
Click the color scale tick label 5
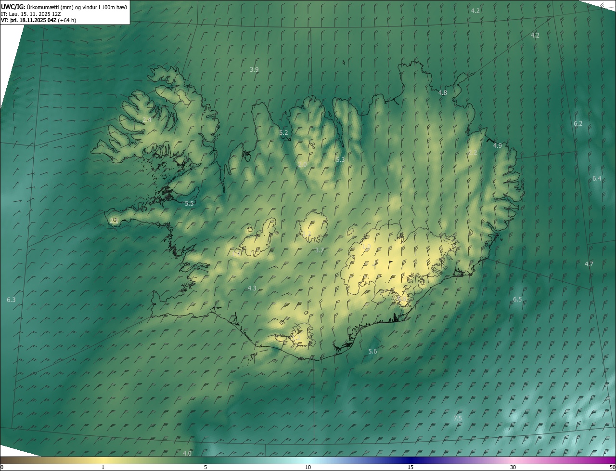(205, 467)
